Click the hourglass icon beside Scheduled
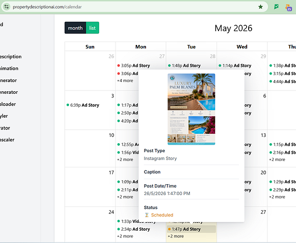This screenshot has width=296, height=243. (x=147, y=215)
